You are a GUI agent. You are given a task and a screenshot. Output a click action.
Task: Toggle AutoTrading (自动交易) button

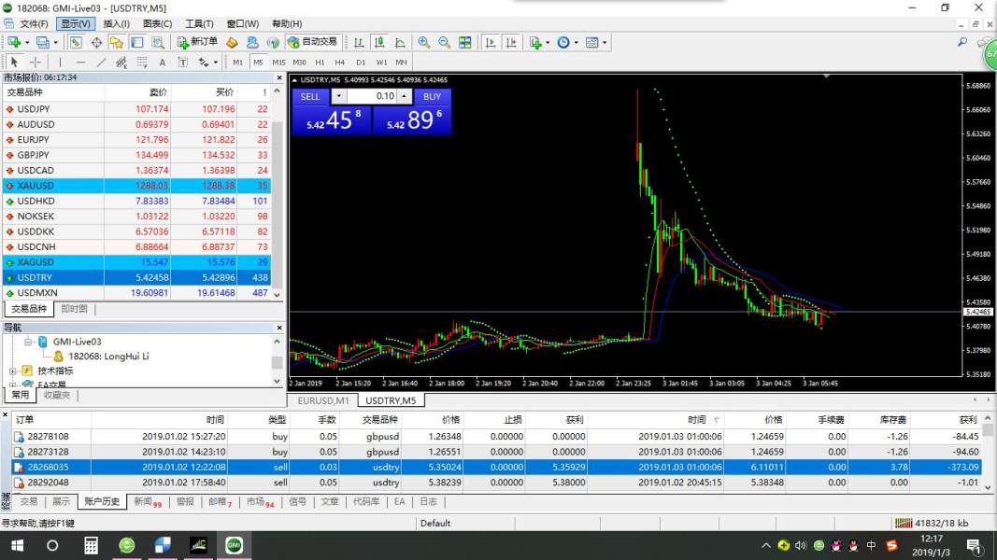pyautogui.click(x=313, y=42)
